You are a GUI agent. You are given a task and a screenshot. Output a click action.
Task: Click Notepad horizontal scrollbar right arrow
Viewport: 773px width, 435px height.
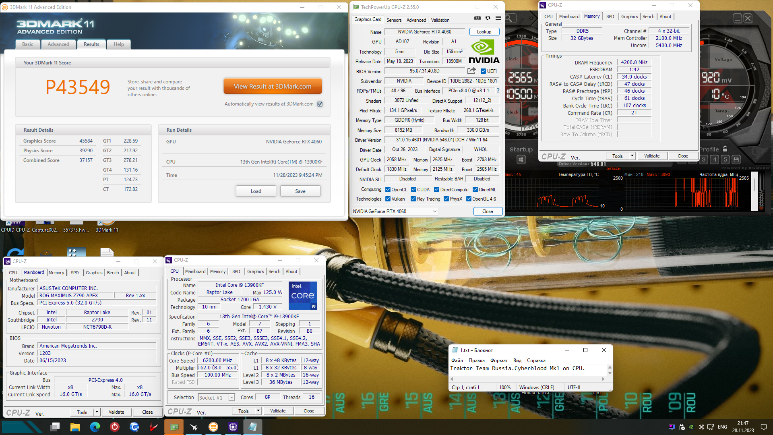(603, 379)
